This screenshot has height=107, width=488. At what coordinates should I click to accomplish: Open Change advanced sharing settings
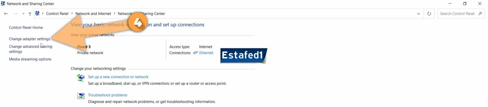click(30, 49)
